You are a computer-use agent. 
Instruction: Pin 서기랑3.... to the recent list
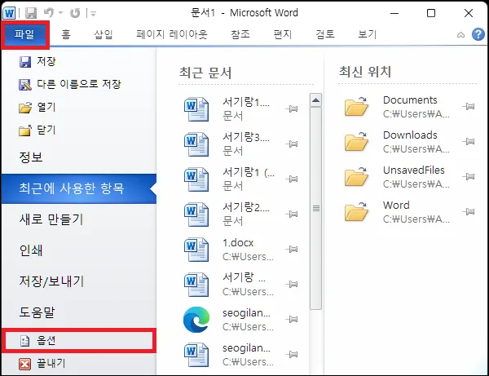click(x=292, y=144)
